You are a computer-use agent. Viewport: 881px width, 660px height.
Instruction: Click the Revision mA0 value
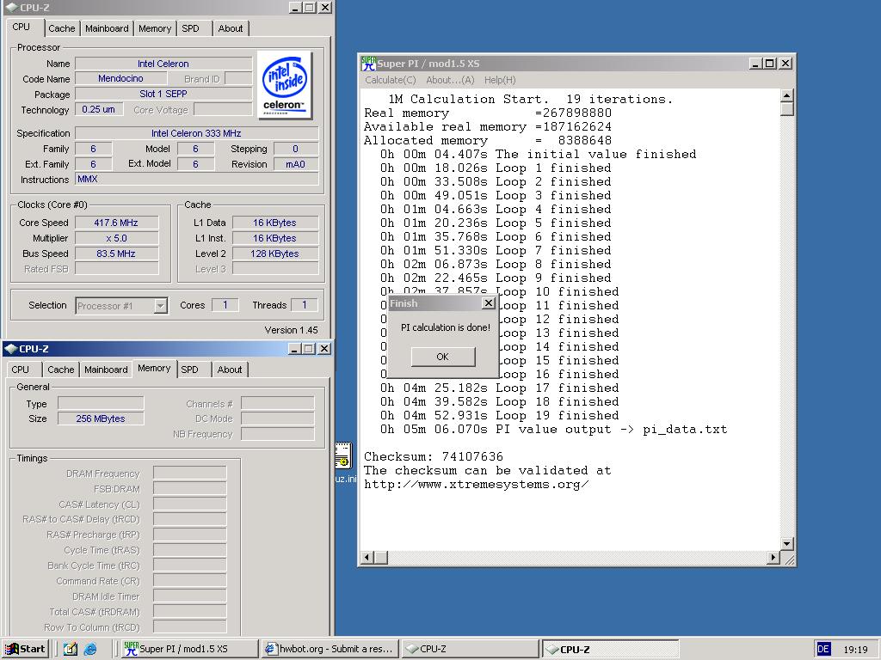[x=296, y=164]
